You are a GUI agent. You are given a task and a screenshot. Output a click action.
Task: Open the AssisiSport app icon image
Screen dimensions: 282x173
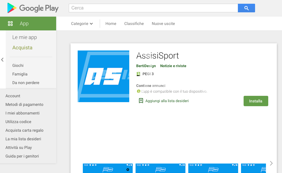click(103, 76)
